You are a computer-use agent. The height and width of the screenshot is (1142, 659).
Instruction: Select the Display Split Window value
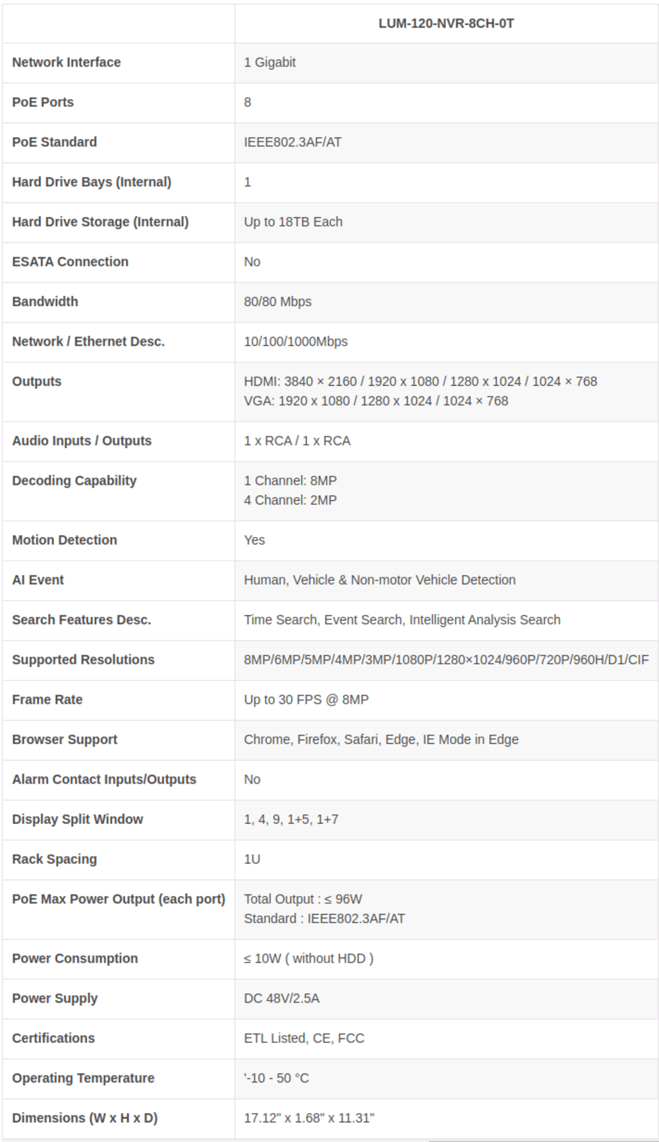click(291, 819)
